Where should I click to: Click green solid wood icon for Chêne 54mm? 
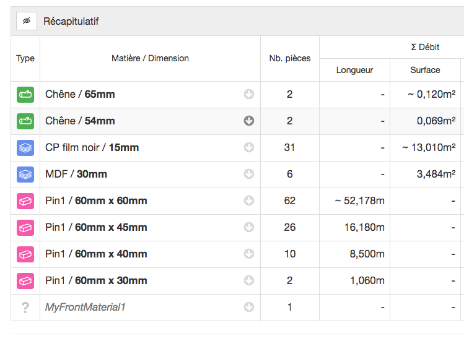[25, 121]
